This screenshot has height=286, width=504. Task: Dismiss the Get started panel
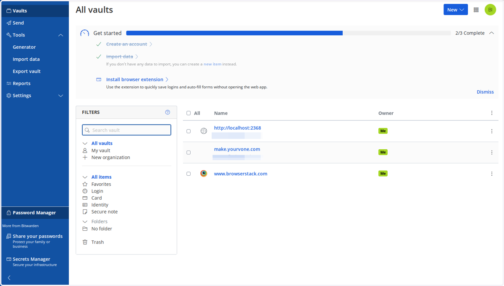[x=485, y=92]
